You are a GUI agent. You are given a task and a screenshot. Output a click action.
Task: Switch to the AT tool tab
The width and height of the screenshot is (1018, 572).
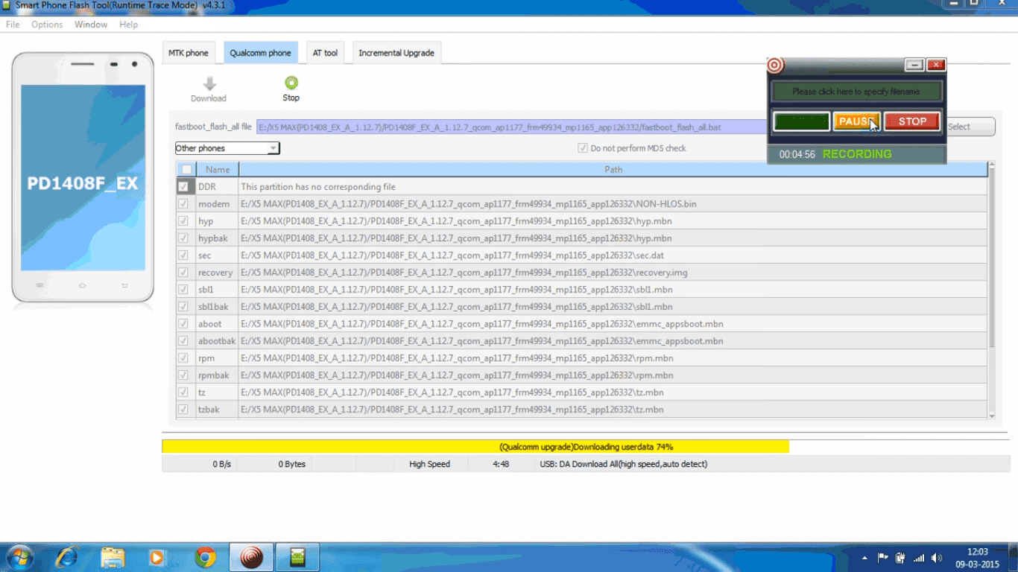click(x=325, y=53)
